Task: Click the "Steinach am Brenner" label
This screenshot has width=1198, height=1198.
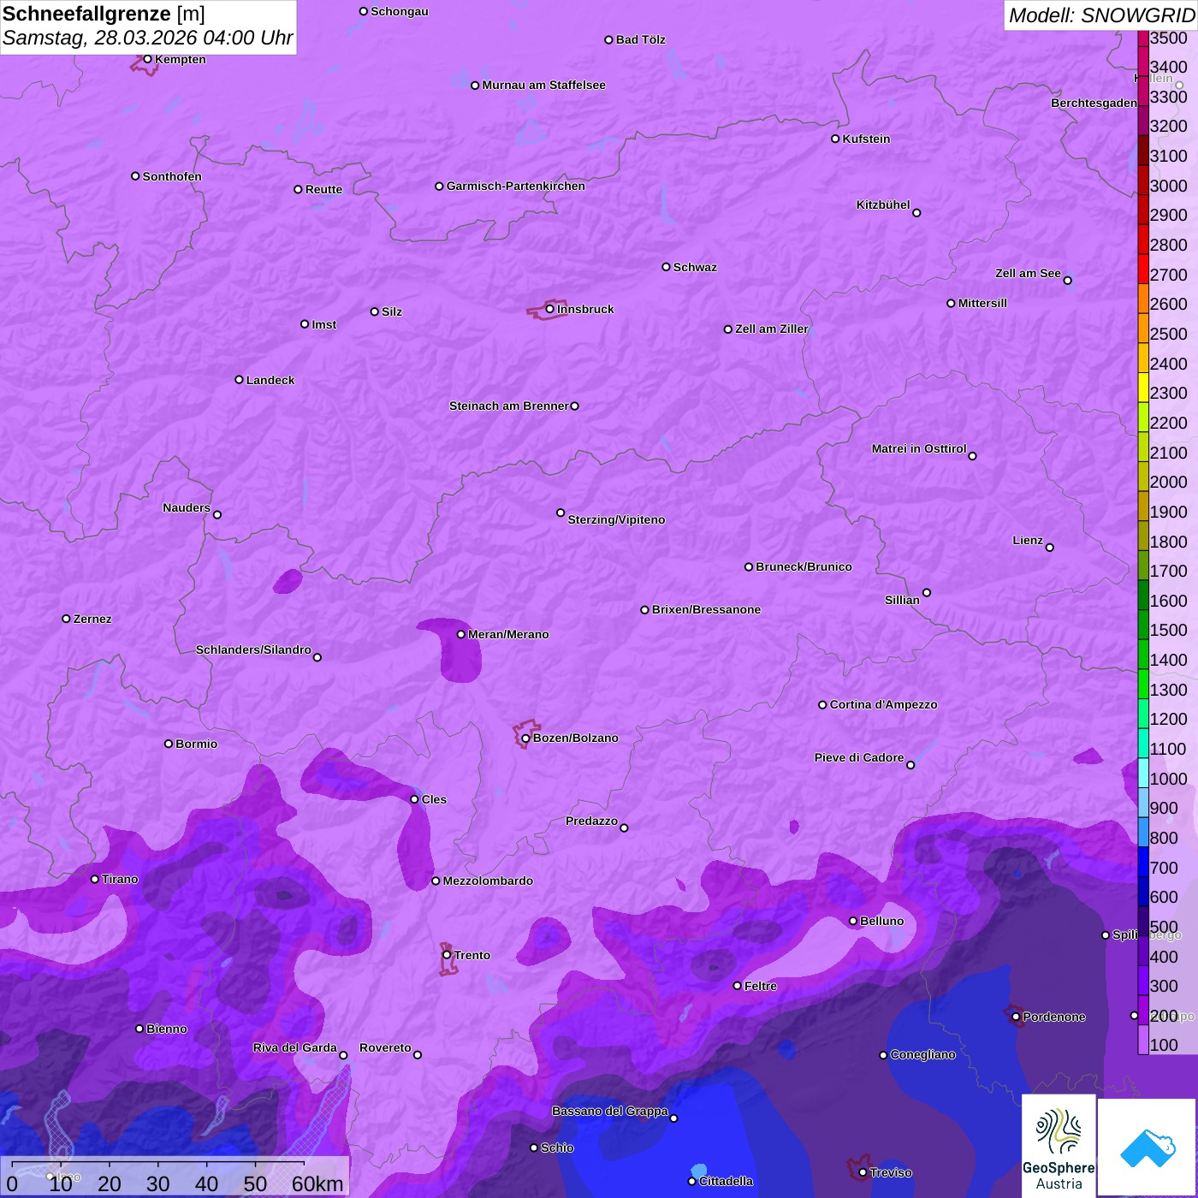Action: click(x=509, y=406)
